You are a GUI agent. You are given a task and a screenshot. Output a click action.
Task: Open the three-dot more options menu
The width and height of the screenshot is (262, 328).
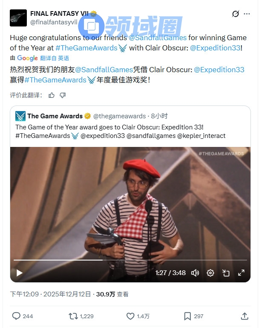point(247,14)
